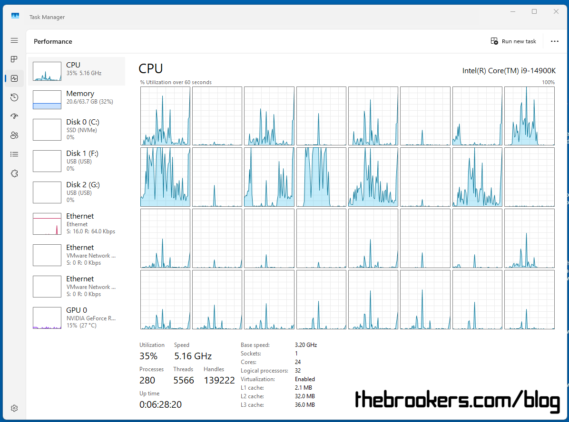Click the Speed value 5.16 GHz

click(193, 356)
